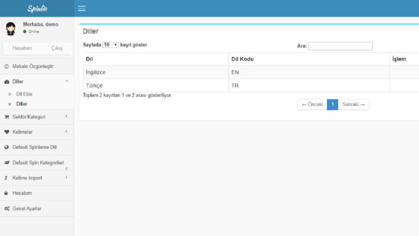This screenshot has width=419, height=236.
Task: Click the record count summary text
Action: pos(127,95)
